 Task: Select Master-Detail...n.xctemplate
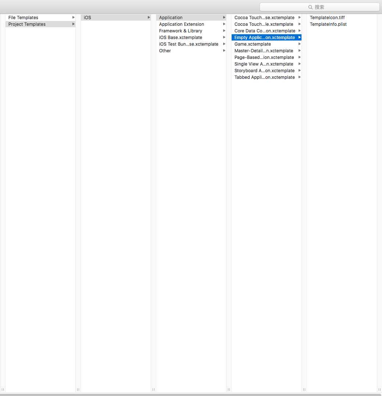tap(267, 50)
